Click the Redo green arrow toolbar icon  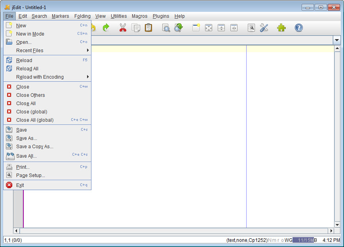click(x=106, y=28)
